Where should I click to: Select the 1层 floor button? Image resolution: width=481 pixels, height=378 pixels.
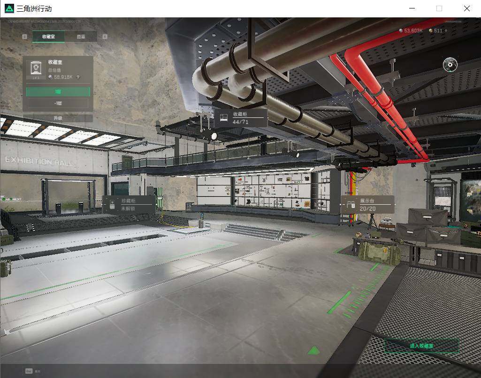click(x=58, y=92)
